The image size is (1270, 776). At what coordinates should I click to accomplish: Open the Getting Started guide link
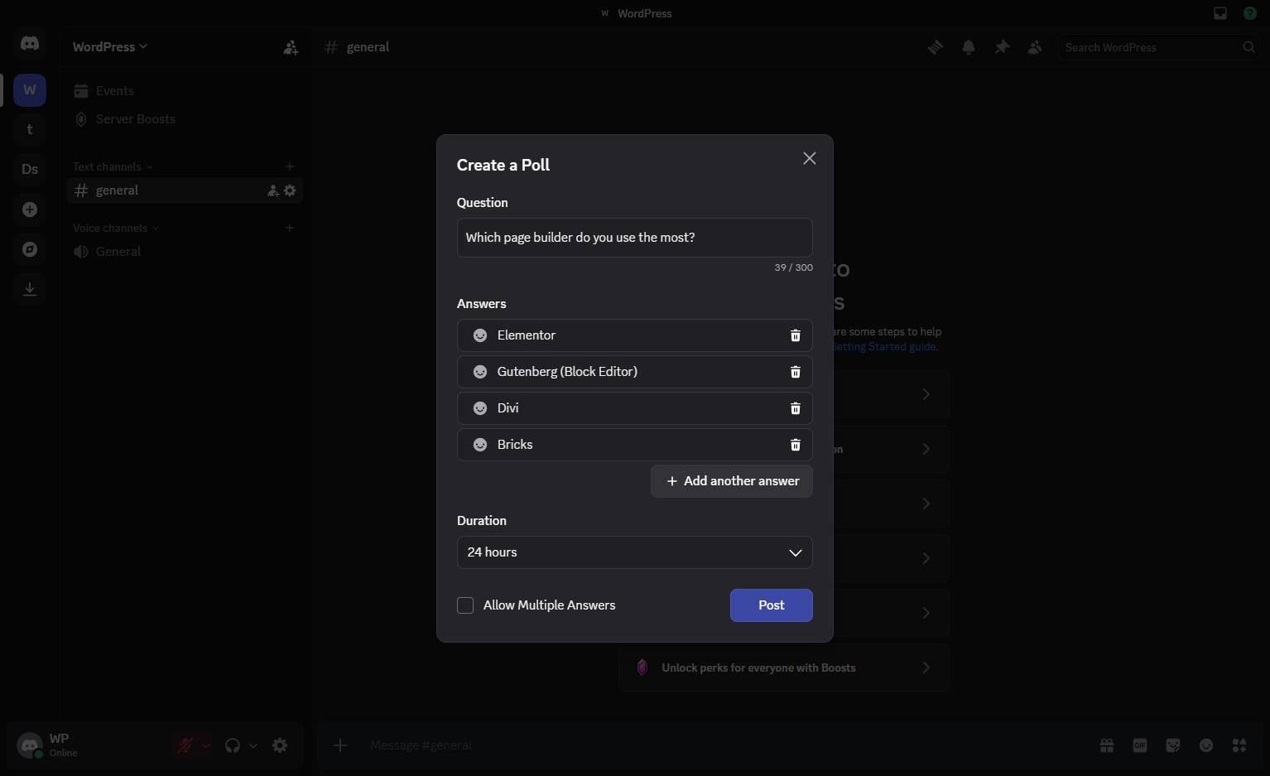(884, 347)
